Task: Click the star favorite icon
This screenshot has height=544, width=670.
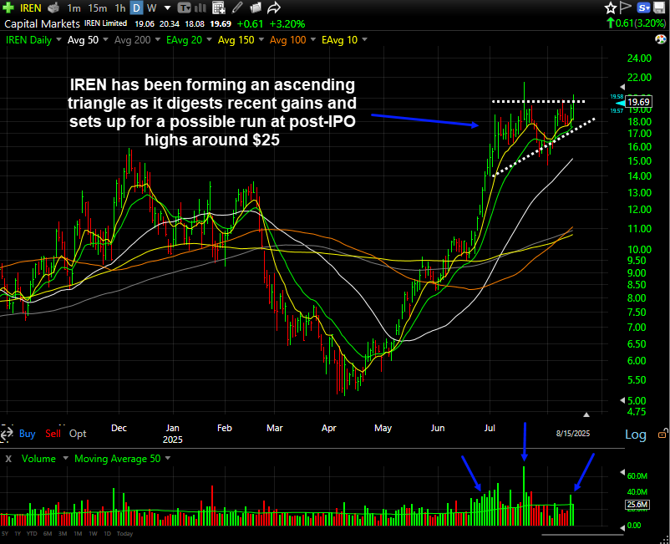Action: click(611, 8)
